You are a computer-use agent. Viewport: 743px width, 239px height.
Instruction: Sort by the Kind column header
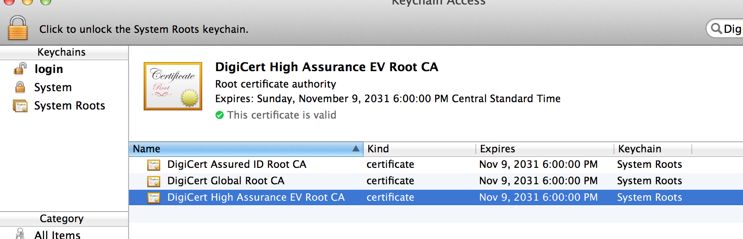pos(420,149)
